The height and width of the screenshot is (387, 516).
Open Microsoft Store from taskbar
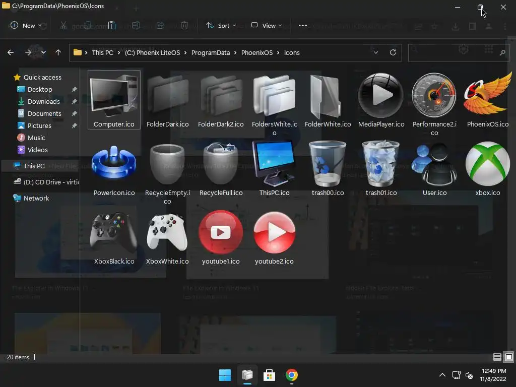[269, 375]
